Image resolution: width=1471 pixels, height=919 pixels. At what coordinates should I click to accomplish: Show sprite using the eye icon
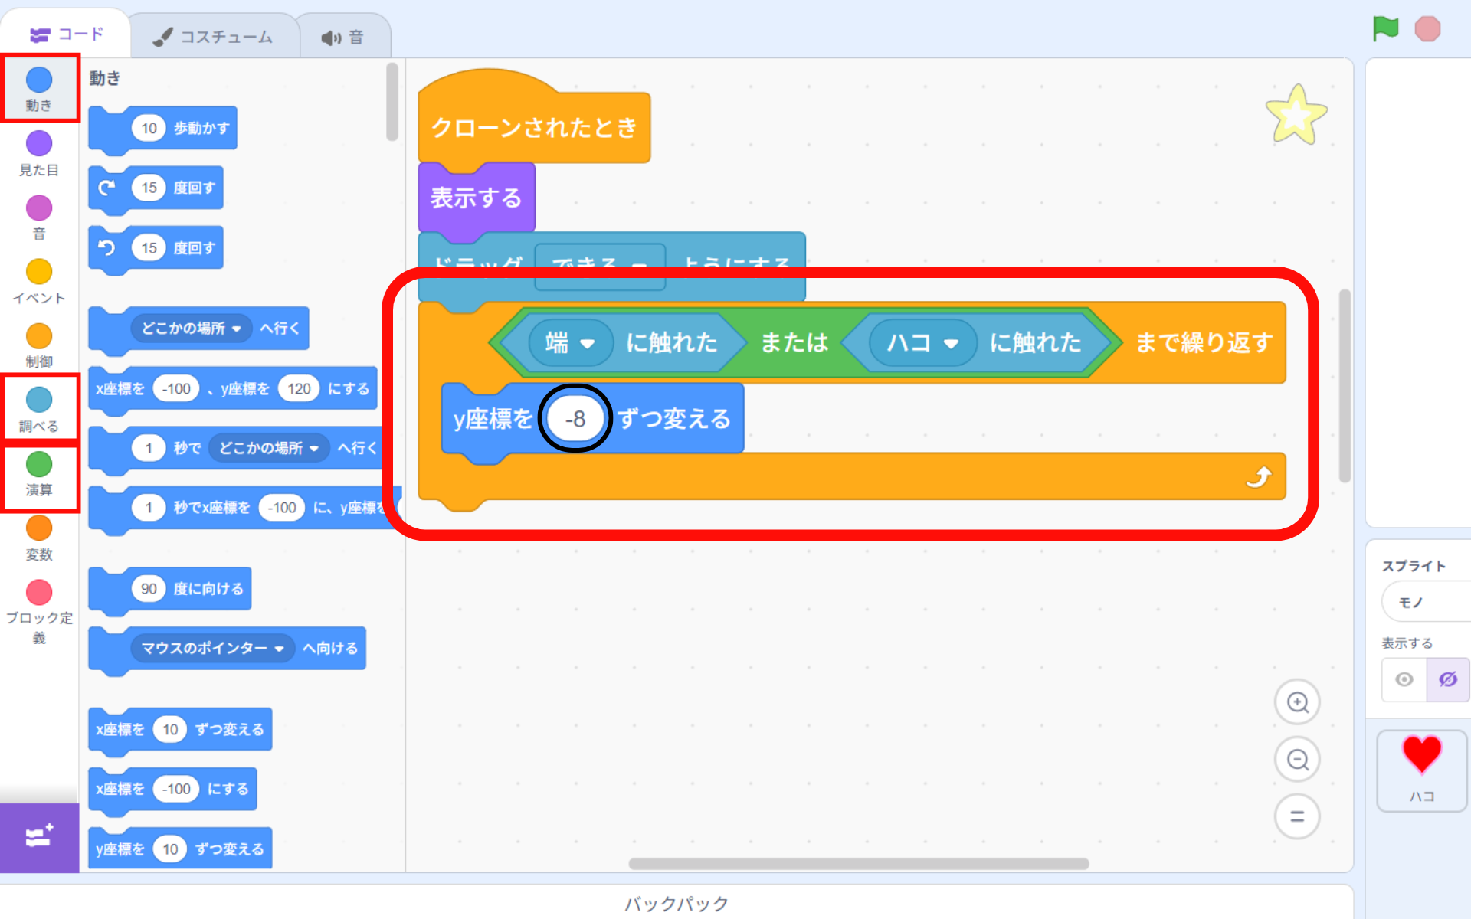click(x=1404, y=679)
